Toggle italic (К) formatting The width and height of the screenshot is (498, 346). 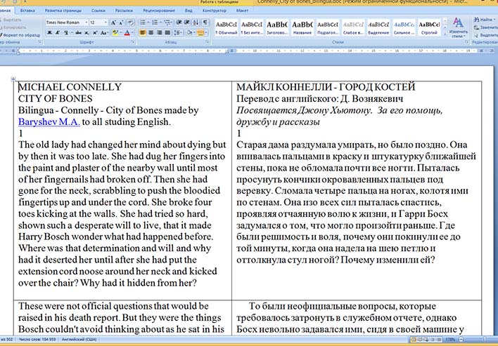pyautogui.click(x=58, y=33)
